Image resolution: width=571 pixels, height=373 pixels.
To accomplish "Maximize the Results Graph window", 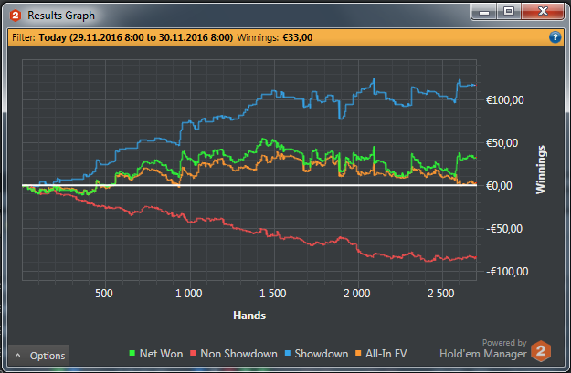I will click(x=509, y=11).
